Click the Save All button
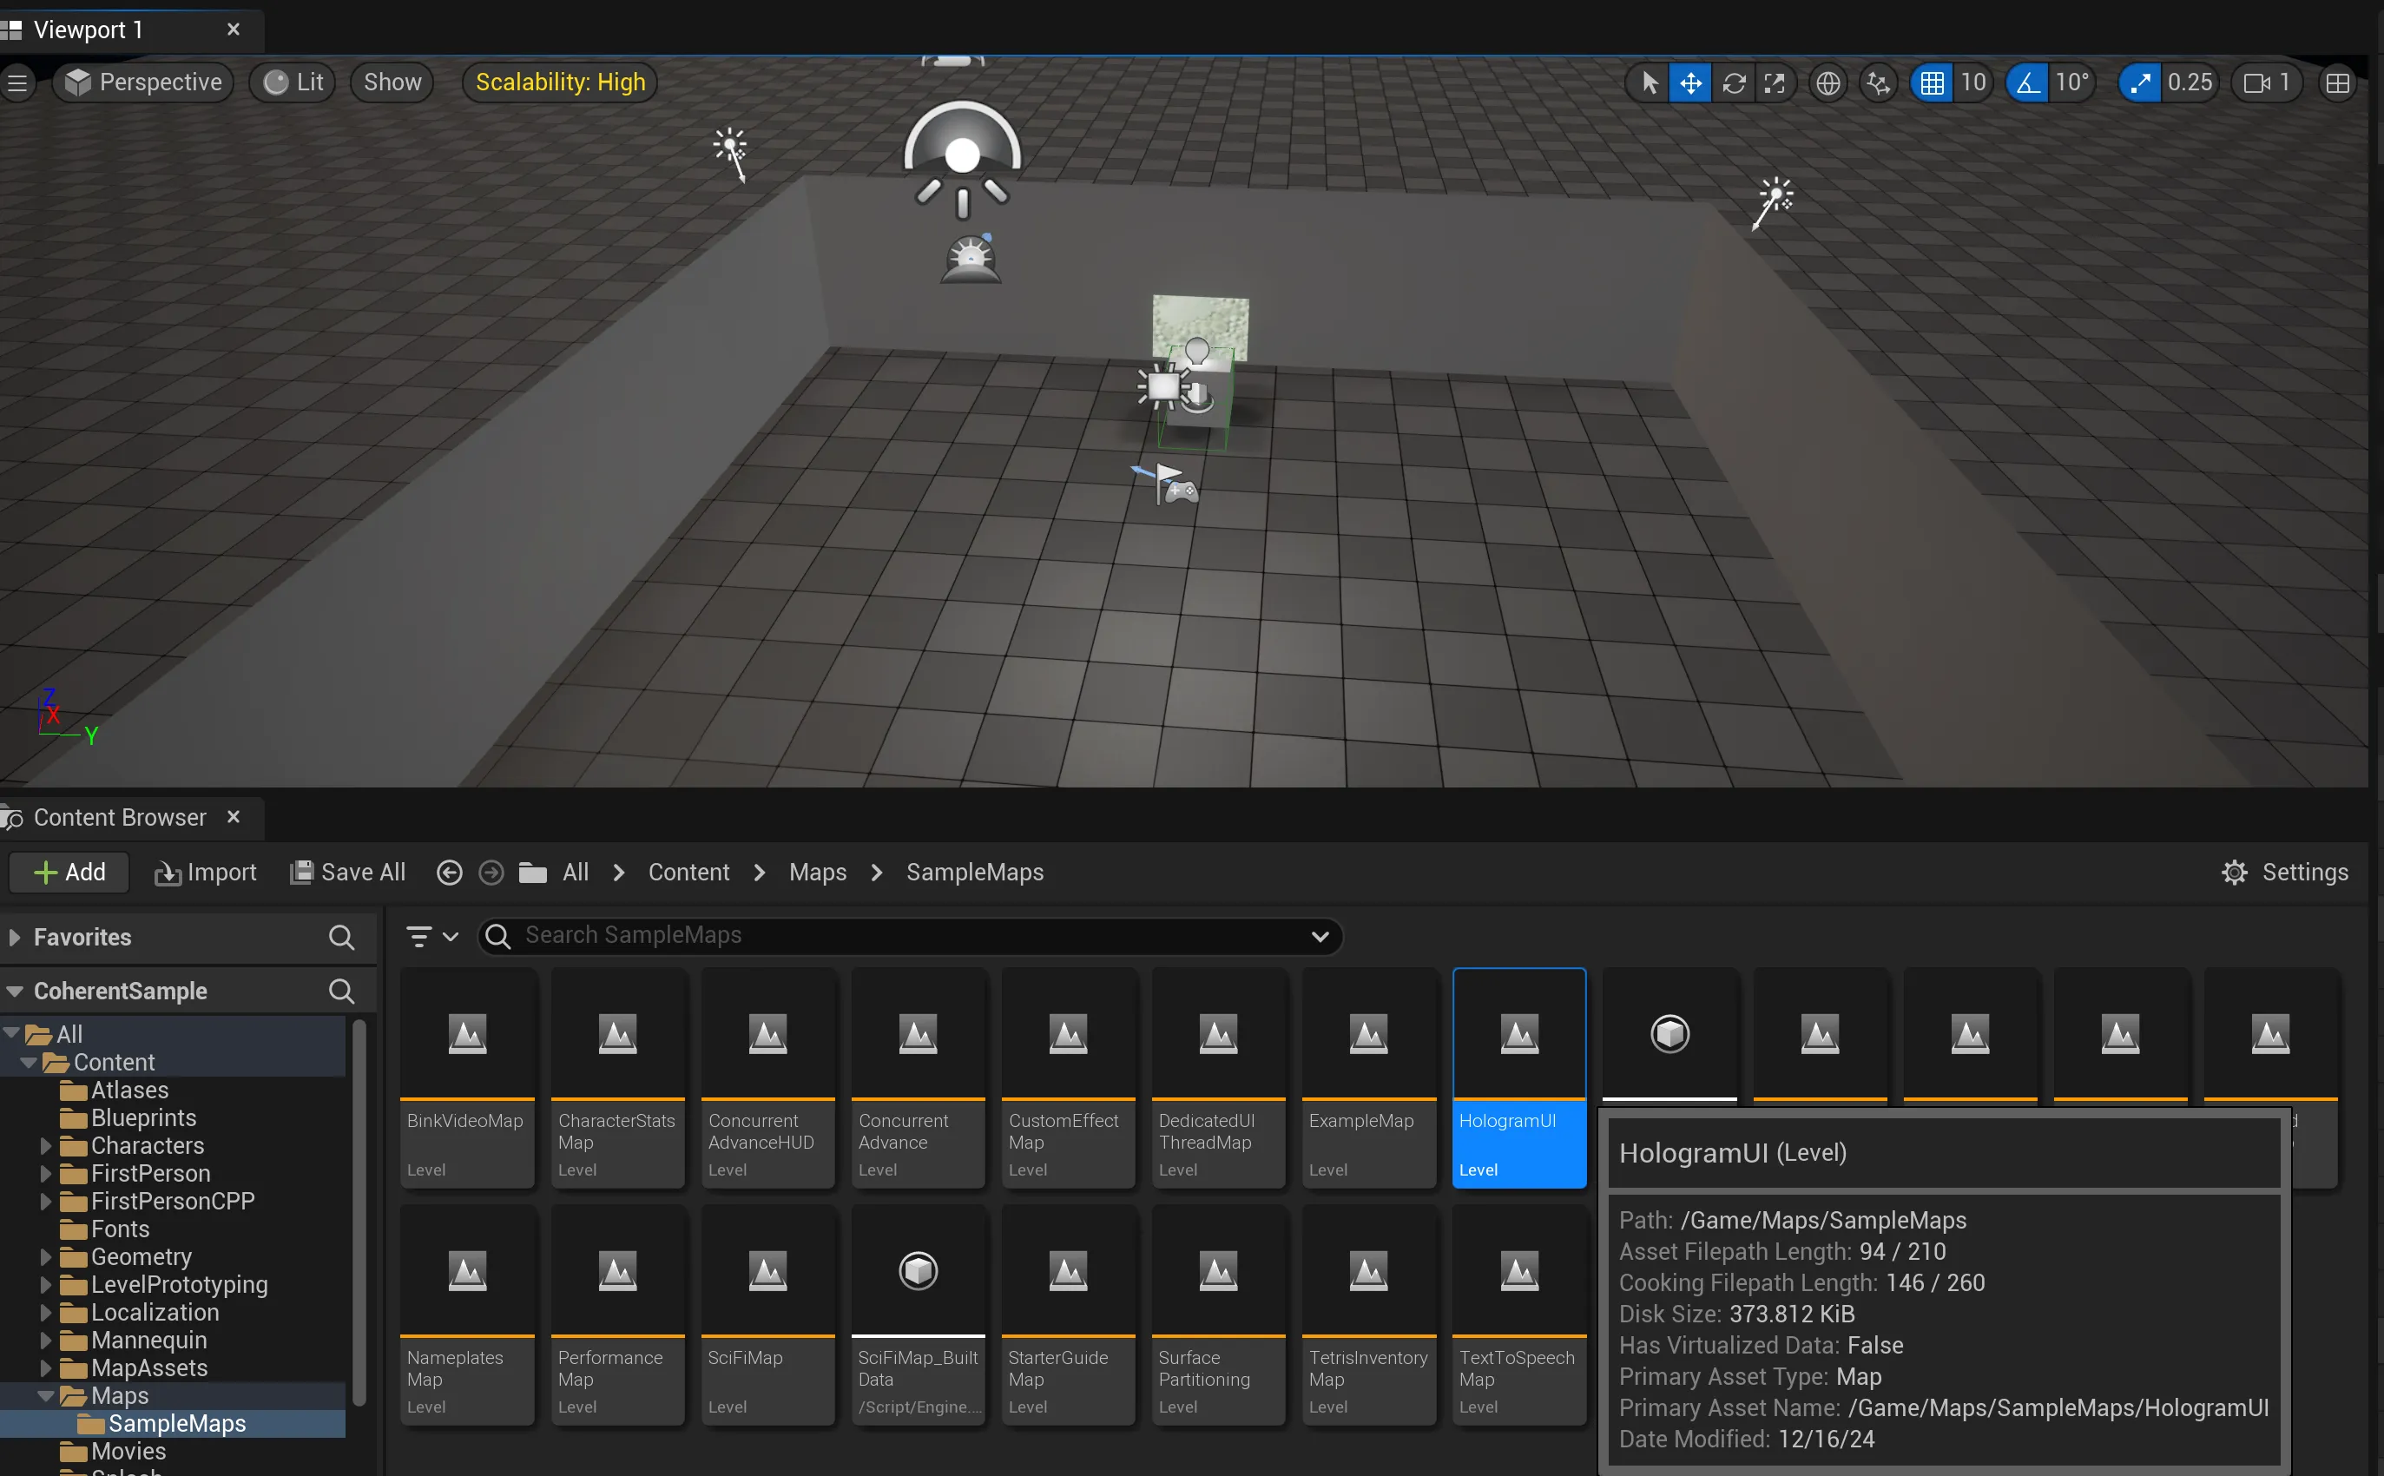Image resolution: width=2384 pixels, height=1476 pixels. pyautogui.click(x=348, y=872)
